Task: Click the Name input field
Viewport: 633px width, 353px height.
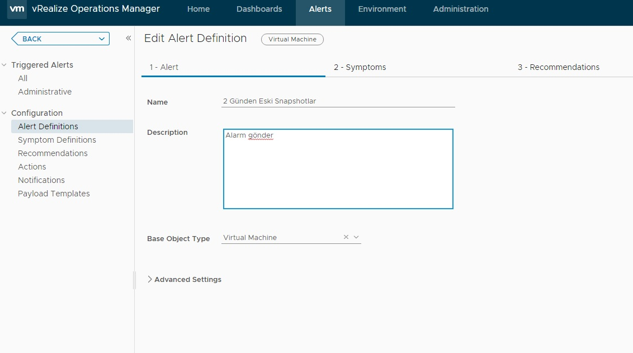Action: tap(338, 101)
